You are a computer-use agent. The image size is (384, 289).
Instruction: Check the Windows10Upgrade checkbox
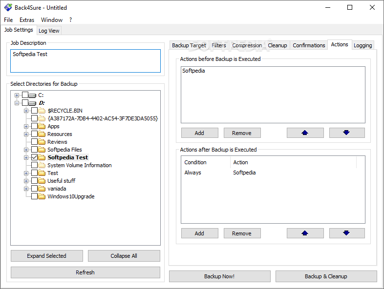pos(35,196)
